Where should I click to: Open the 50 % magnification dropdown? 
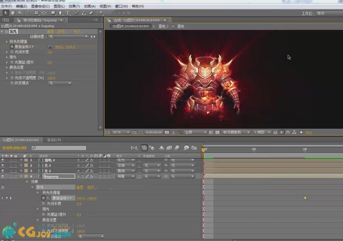pyautogui.click(x=121, y=132)
